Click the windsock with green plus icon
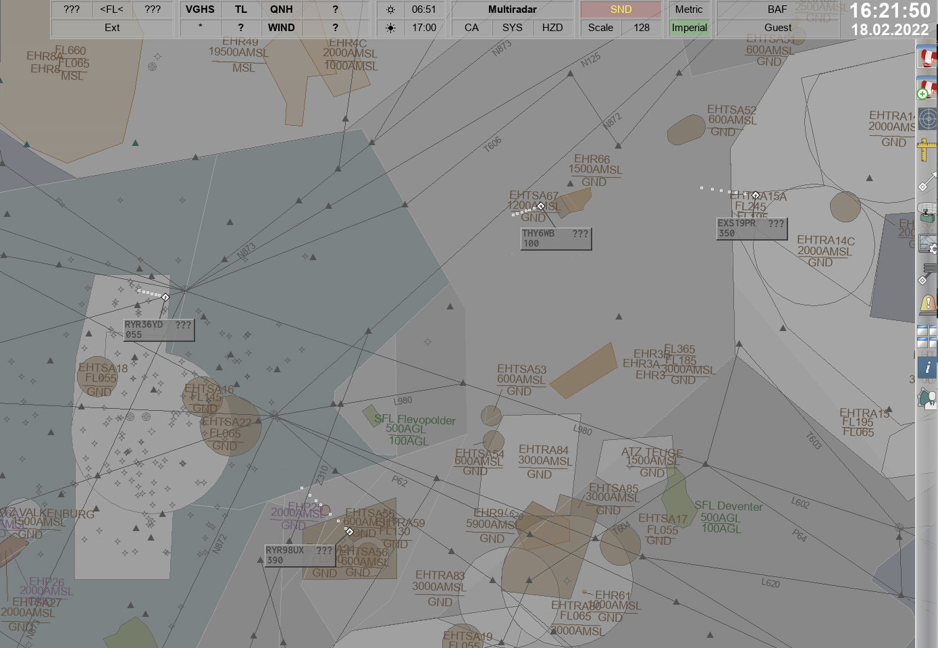The image size is (938, 648). click(927, 89)
